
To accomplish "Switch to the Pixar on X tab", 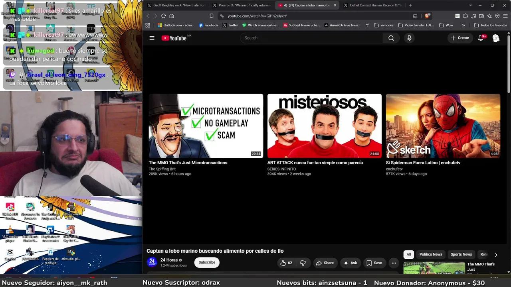I will (x=242, y=5).
